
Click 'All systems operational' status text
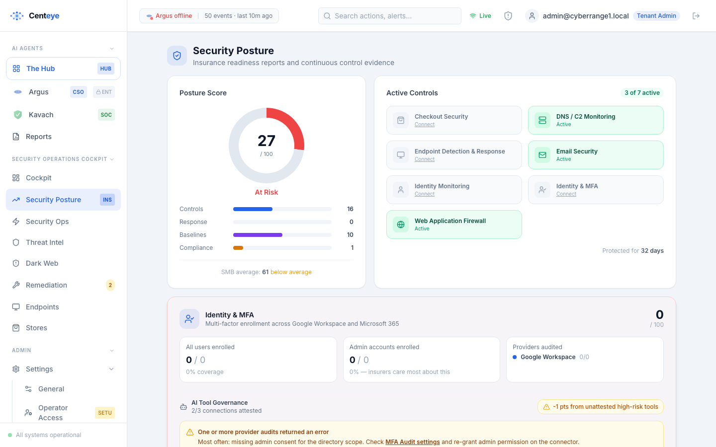(48, 435)
